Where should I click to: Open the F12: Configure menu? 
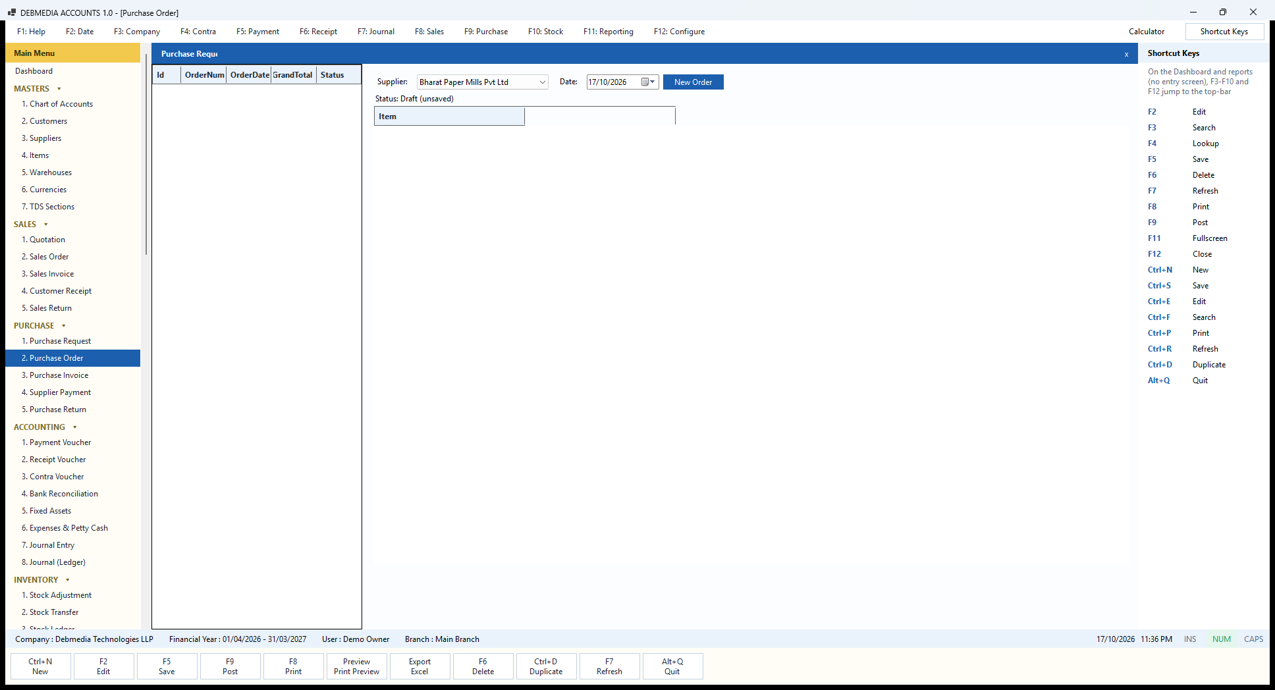coord(679,32)
